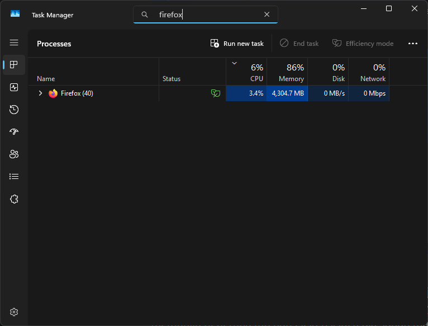The width and height of the screenshot is (428, 326).
Task: Click the Firefox efficiency mode leaf icon
Action: (215, 93)
